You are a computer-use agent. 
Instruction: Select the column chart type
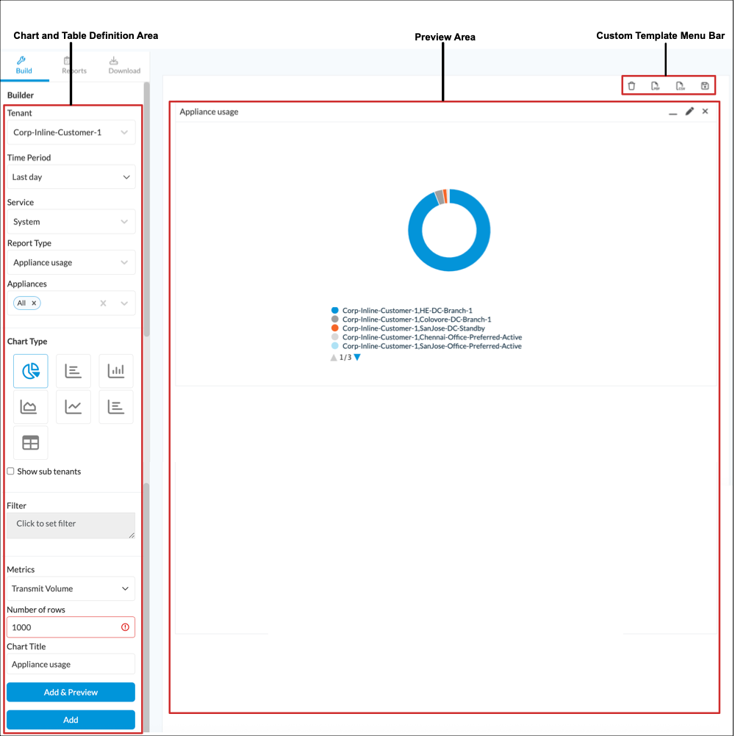[116, 370]
